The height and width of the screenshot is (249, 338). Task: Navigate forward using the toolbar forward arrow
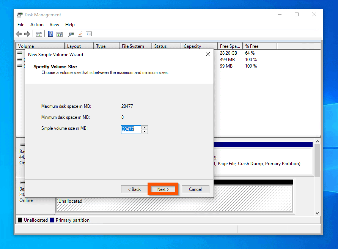(27, 34)
